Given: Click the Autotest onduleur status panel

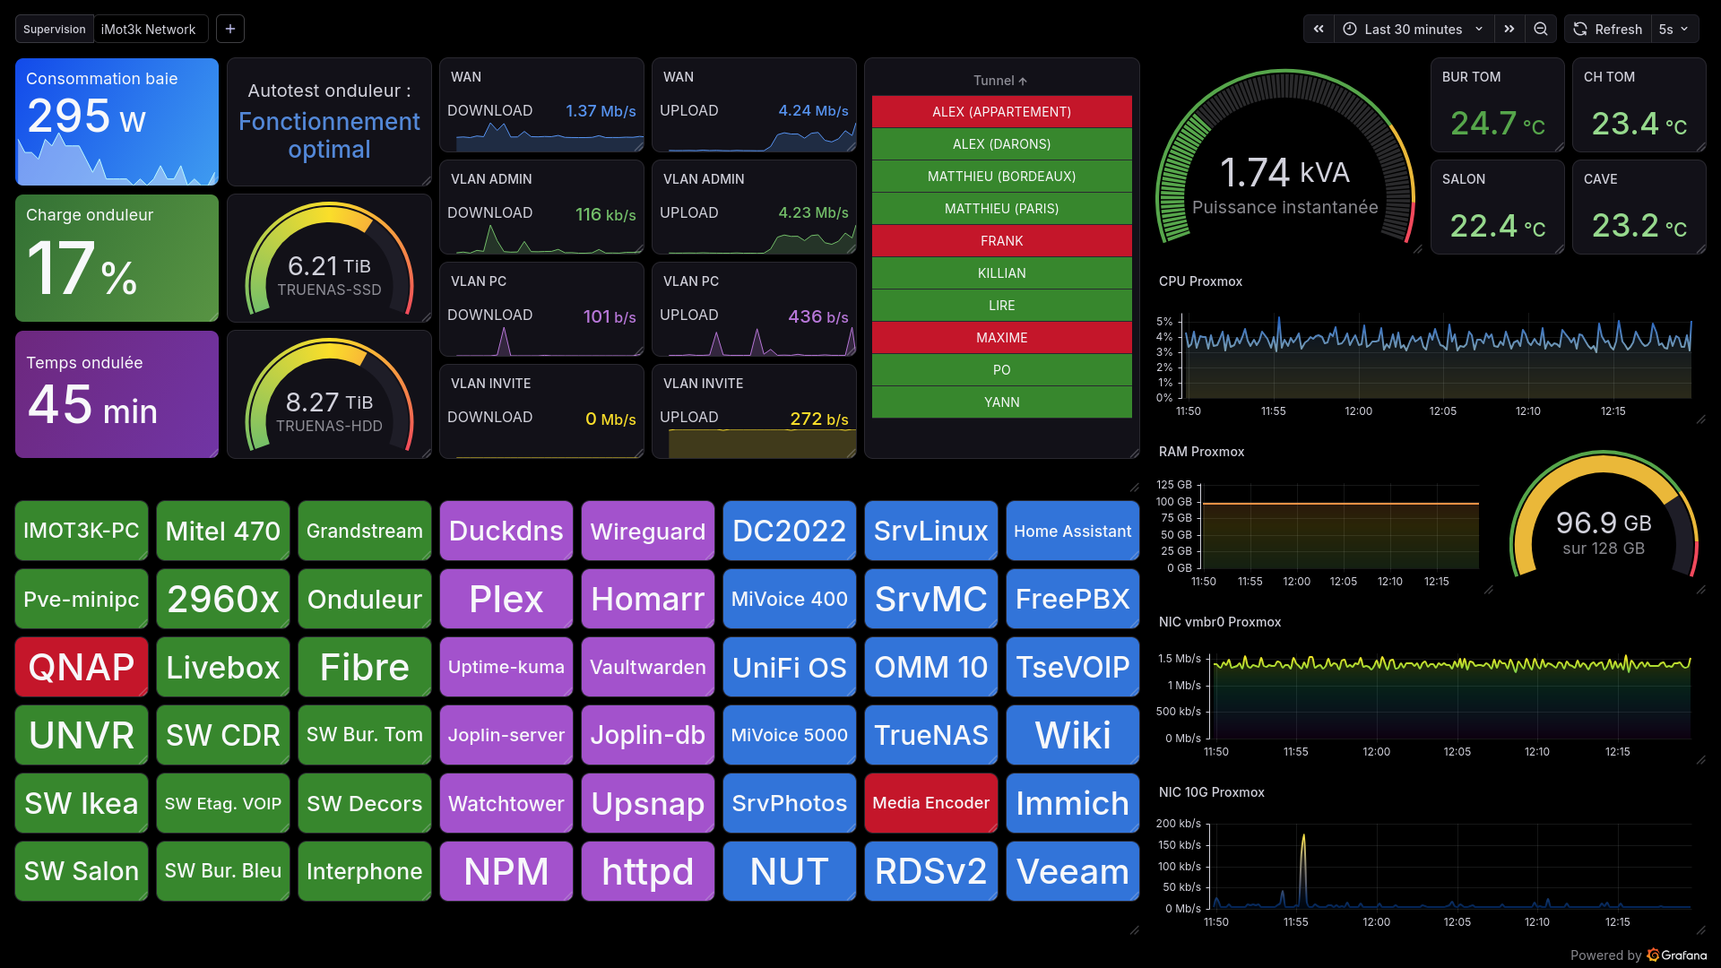Looking at the screenshot, I should coord(329,122).
